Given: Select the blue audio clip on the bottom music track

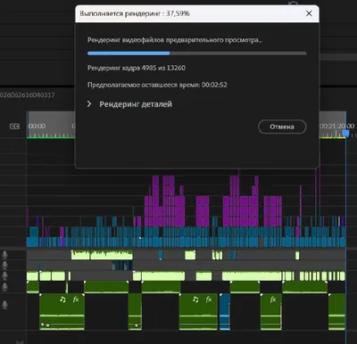Looking at the screenshot, I should (x=225, y=311).
